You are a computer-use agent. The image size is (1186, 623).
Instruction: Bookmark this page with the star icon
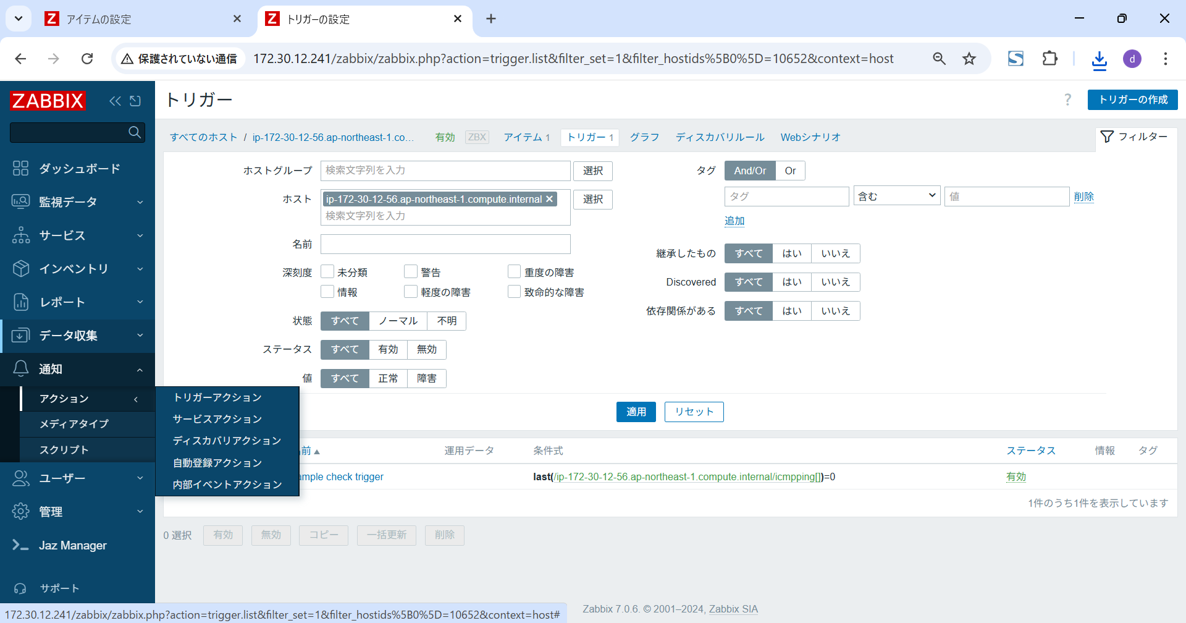tap(969, 59)
